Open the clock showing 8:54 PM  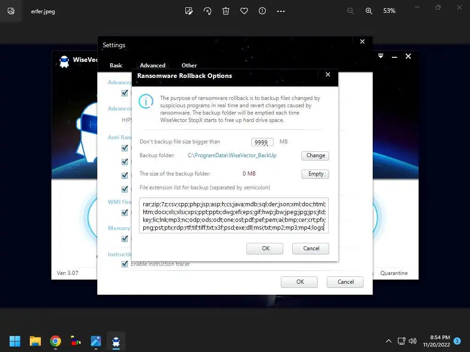[436, 341]
